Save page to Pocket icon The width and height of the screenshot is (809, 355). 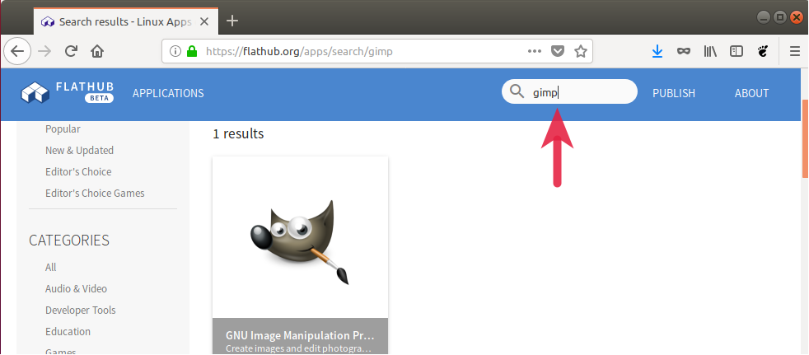click(x=558, y=52)
